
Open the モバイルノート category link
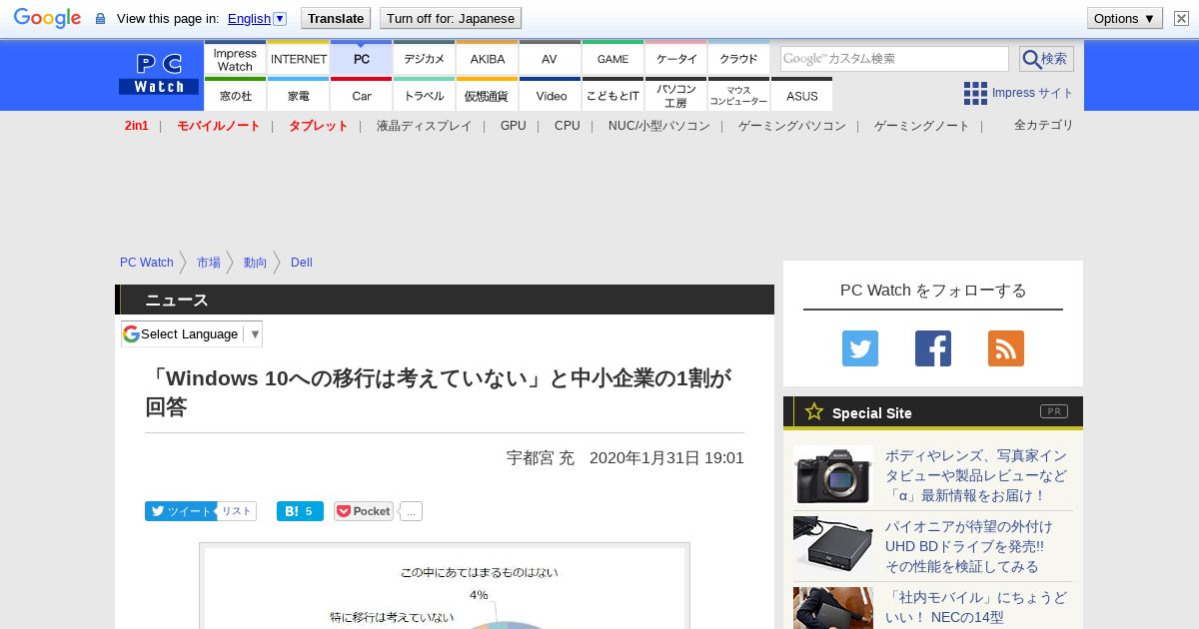point(219,126)
